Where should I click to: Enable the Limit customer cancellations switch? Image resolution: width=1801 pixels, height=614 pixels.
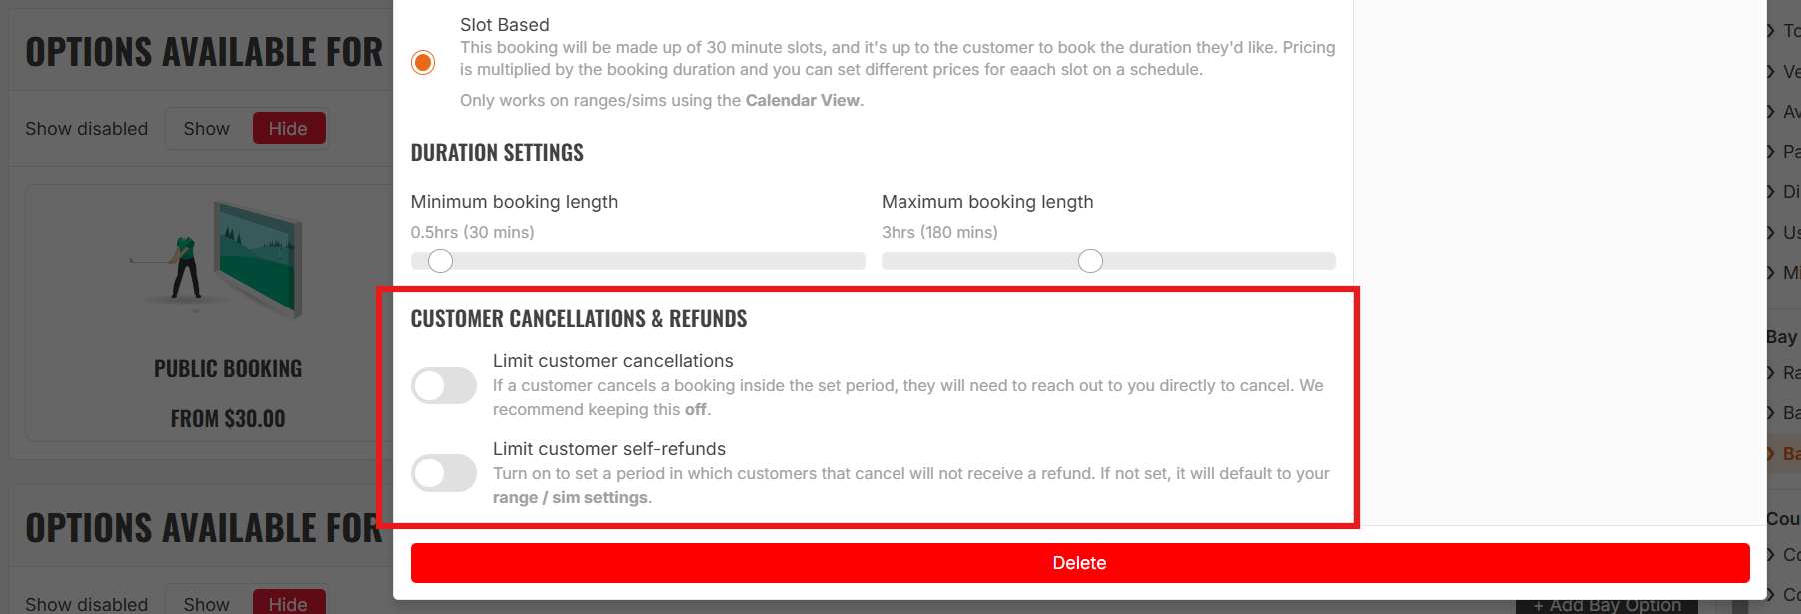point(444,385)
